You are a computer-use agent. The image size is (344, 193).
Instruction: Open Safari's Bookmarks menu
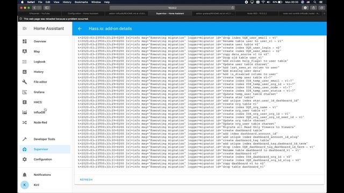coord(81,2)
